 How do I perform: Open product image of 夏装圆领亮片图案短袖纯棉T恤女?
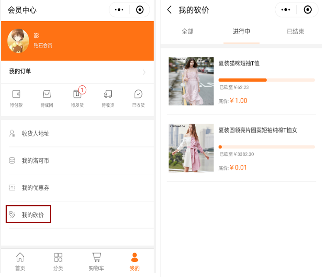191,148
